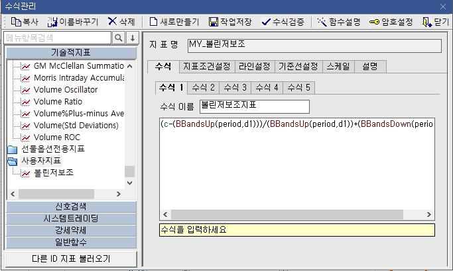Select Volume Oscillator in indicator list
The height and width of the screenshot is (271, 453).
pos(66,90)
